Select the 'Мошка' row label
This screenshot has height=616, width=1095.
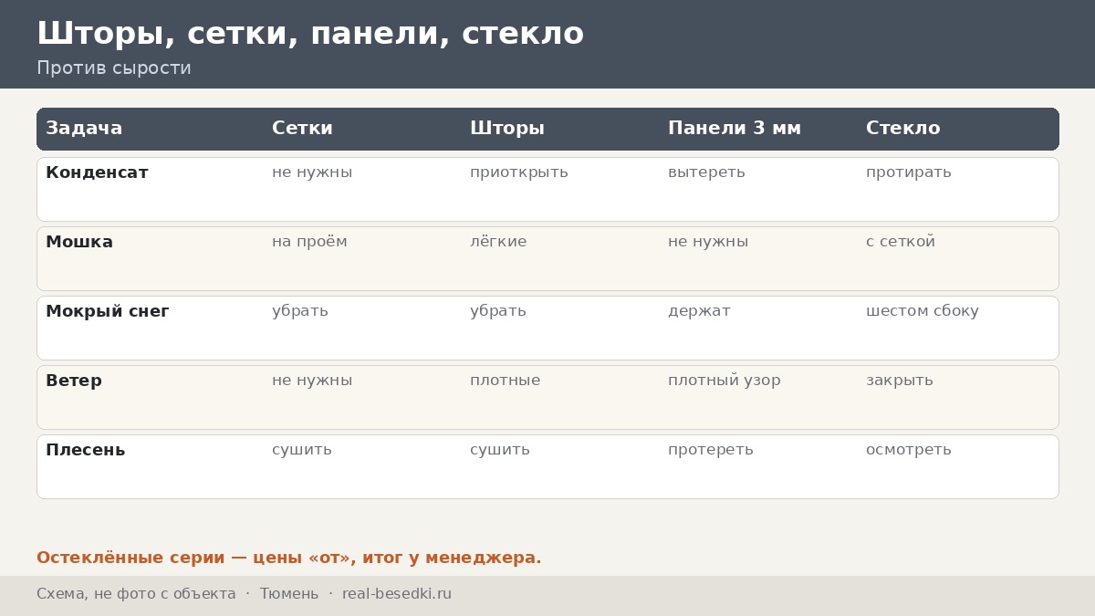click(x=79, y=242)
